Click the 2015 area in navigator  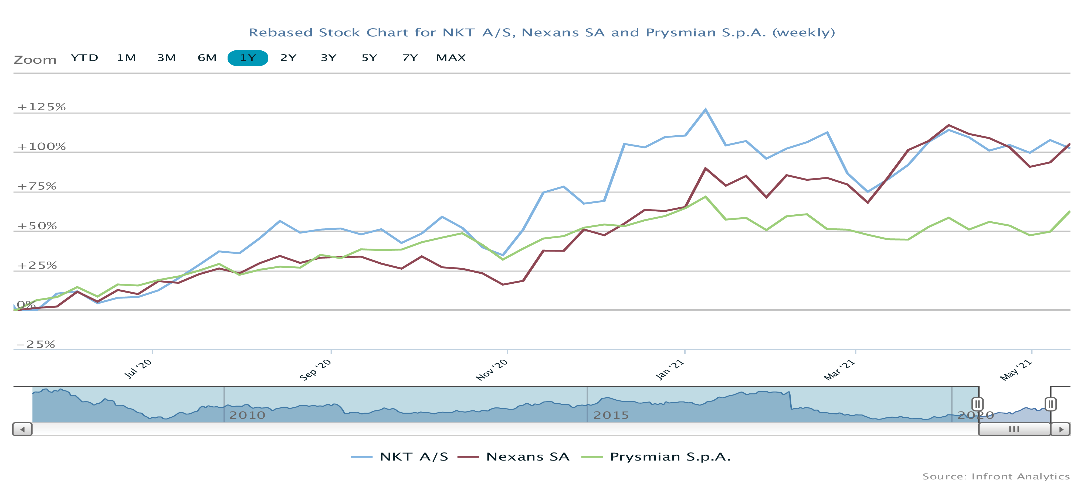[x=611, y=415]
